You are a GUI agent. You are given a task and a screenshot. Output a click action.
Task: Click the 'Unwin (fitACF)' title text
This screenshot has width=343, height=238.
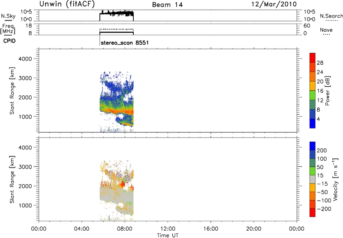[67, 4]
